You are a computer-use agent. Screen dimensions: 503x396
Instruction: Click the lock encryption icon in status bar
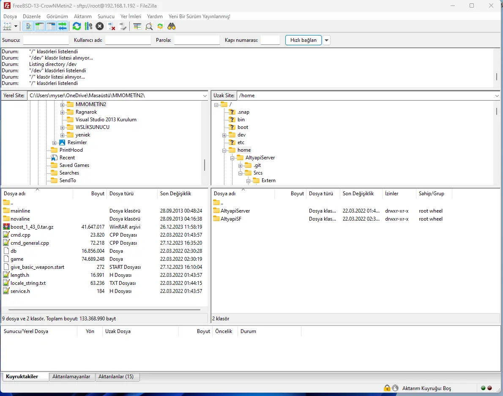(387, 388)
